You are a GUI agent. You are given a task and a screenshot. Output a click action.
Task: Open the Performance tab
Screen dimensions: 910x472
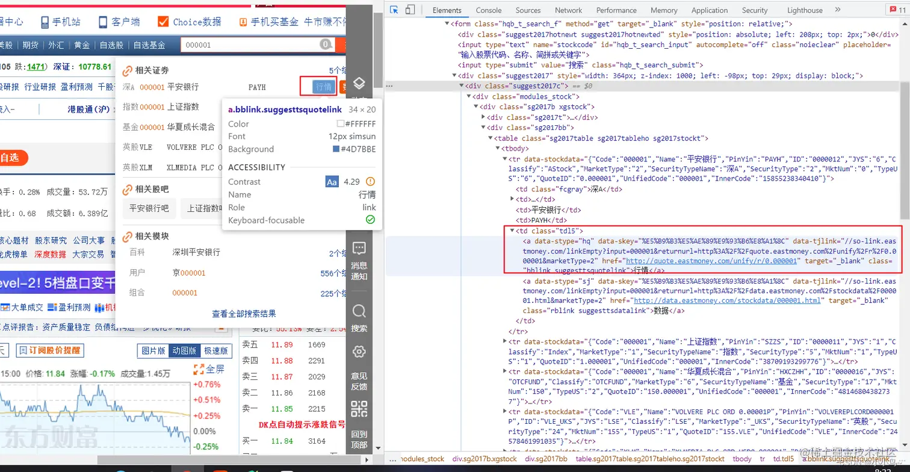pos(616,10)
